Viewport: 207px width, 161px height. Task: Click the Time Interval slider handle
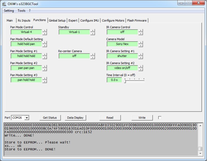pyautogui.click(x=125, y=81)
